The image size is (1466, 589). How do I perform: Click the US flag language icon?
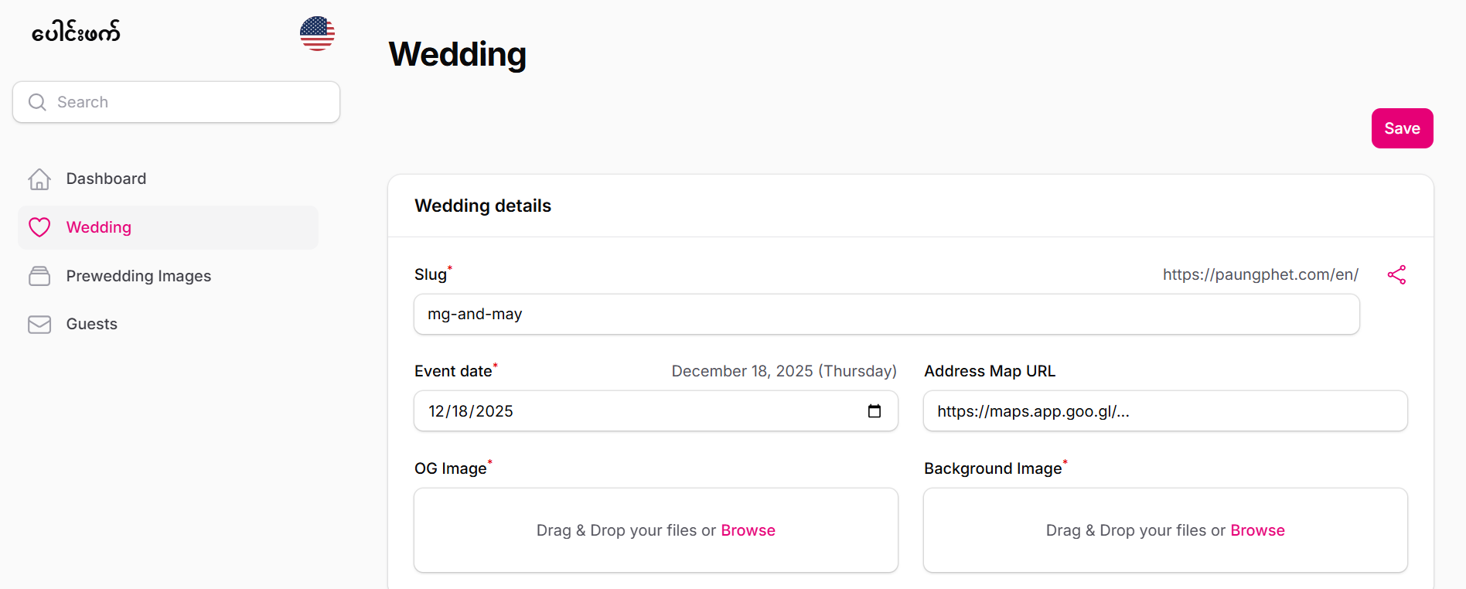tap(317, 33)
